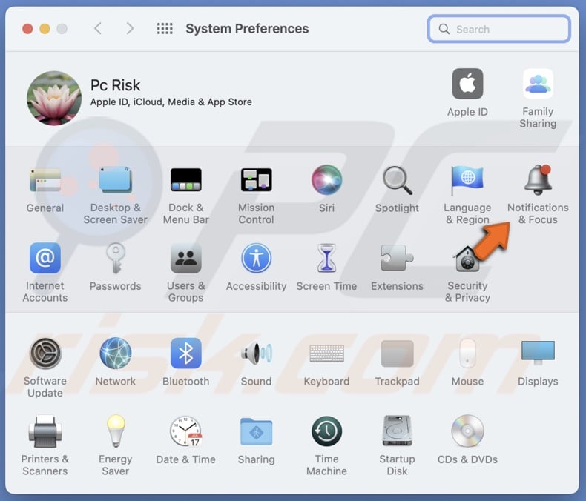The height and width of the screenshot is (501, 586).
Task: Open Screen Time preferences
Action: tap(326, 259)
